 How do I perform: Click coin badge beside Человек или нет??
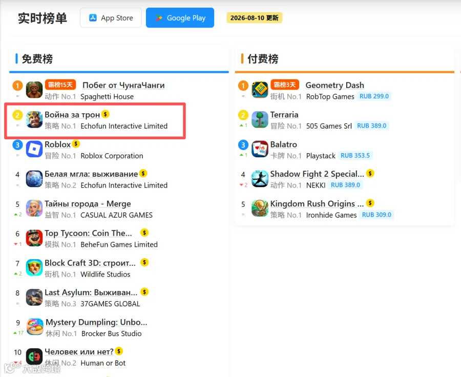coord(119,351)
